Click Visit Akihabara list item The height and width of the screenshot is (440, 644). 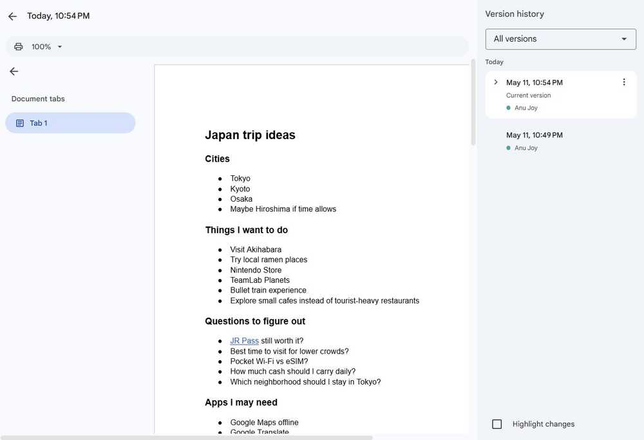pos(256,249)
